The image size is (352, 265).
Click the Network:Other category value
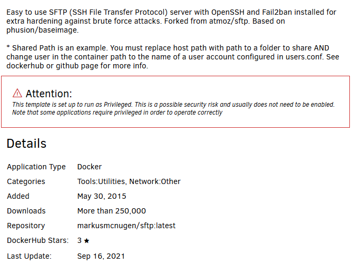click(x=155, y=181)
